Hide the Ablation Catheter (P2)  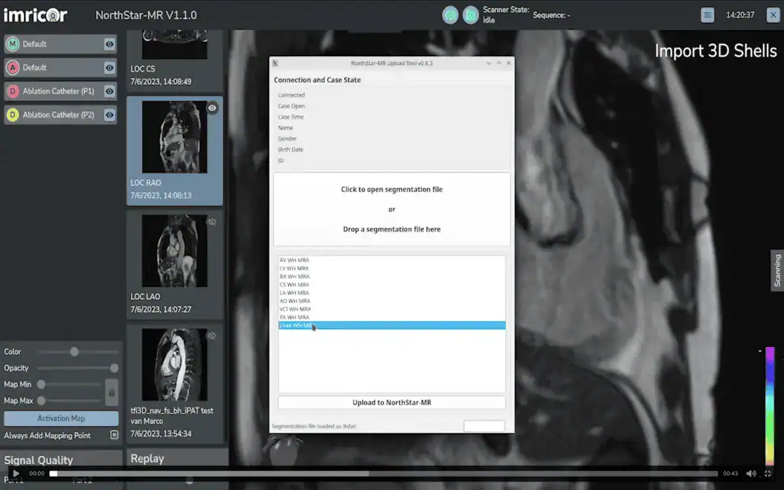tap(110, 115)
